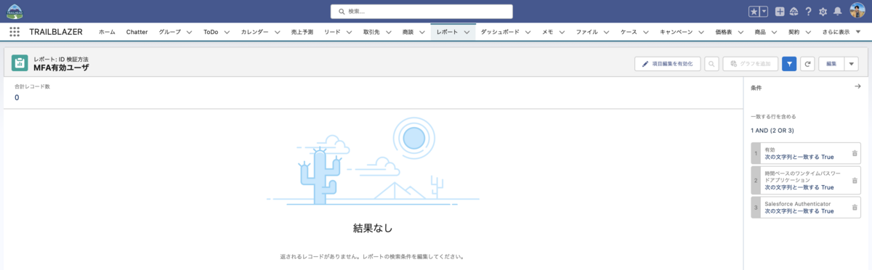Open the ケース tab

pyautogui.click(x=629, y=32)
